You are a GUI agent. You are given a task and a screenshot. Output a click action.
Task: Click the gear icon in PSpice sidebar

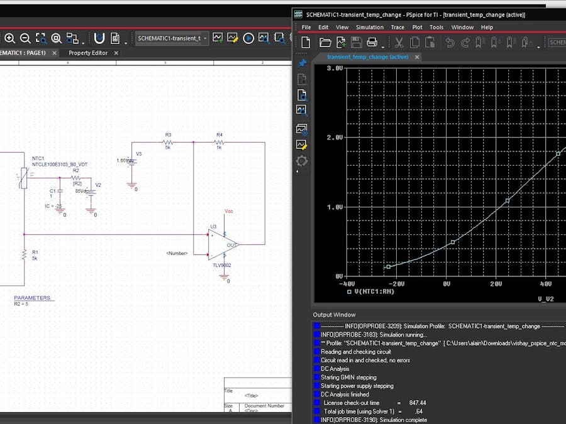pyautogui.click(x=302, y=161)
